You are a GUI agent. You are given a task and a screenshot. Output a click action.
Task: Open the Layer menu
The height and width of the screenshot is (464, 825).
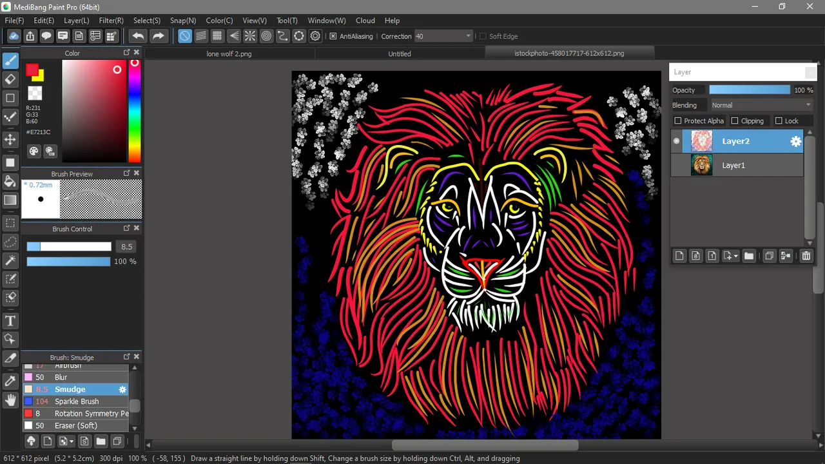coord(77,21)
